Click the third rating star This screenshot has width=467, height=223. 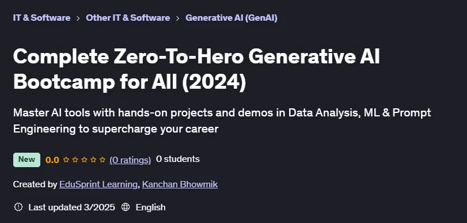click(x=84, y=160)
